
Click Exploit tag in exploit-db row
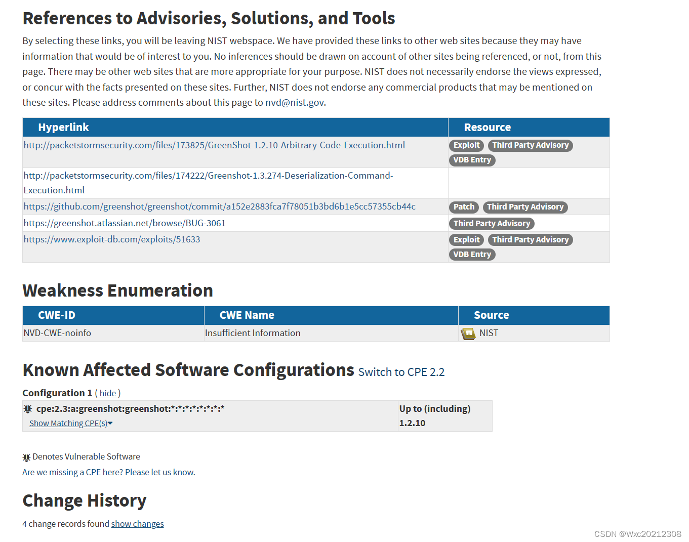point(466,240)
